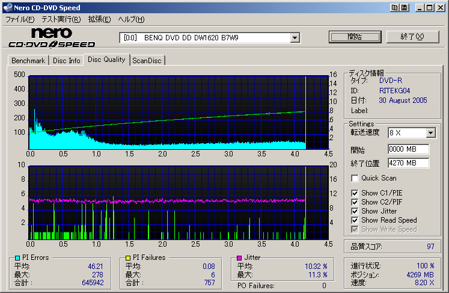Open the ヘルプ(H) menu
Image resolution: width=449 pixels, height=293 pixels.
[131, 19]
